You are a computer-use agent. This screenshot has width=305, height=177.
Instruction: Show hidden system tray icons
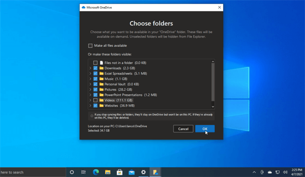[x=254, y=172]
